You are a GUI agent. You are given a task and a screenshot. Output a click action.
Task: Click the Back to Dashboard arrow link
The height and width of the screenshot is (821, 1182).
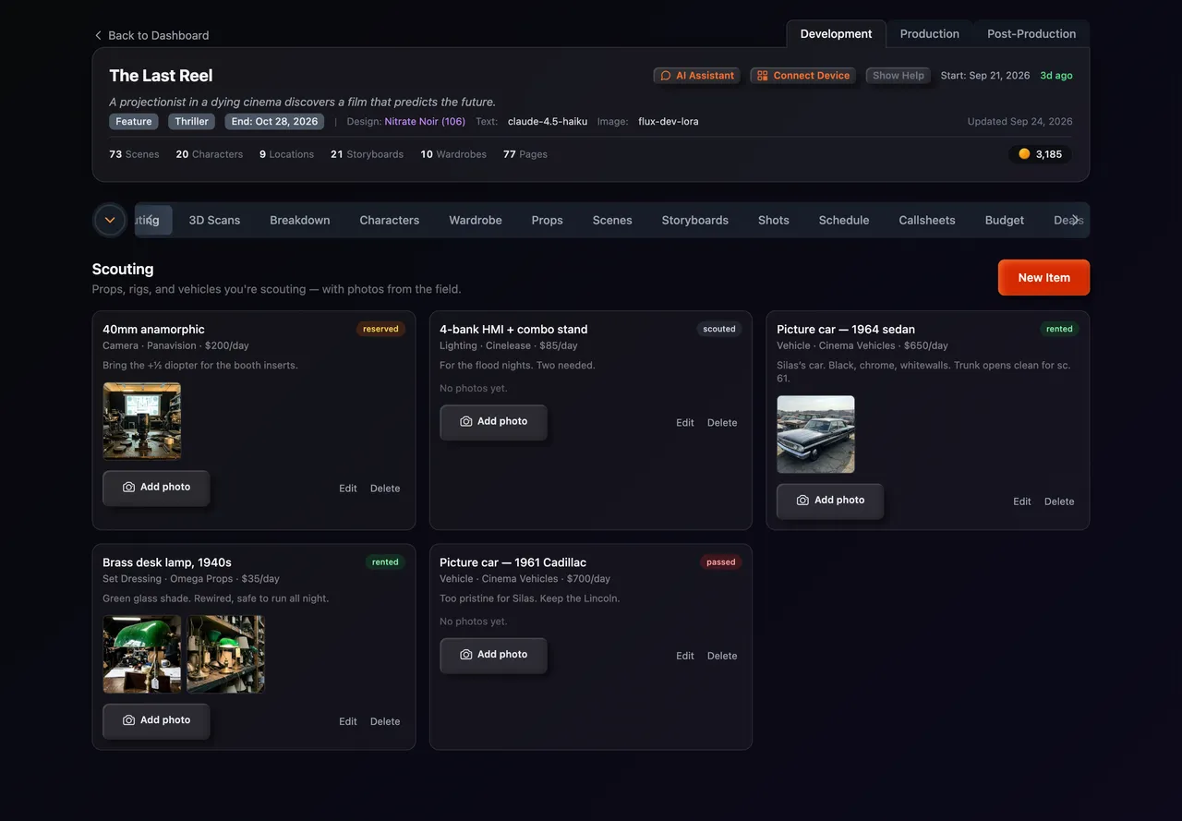tap(151, 35)
